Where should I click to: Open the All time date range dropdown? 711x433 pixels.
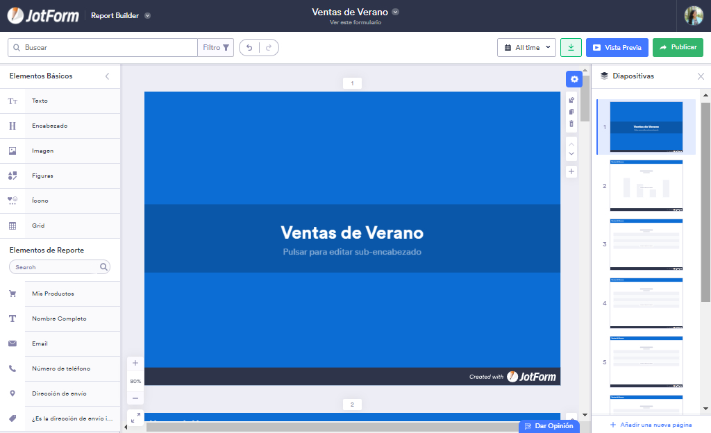coord(526,48)
